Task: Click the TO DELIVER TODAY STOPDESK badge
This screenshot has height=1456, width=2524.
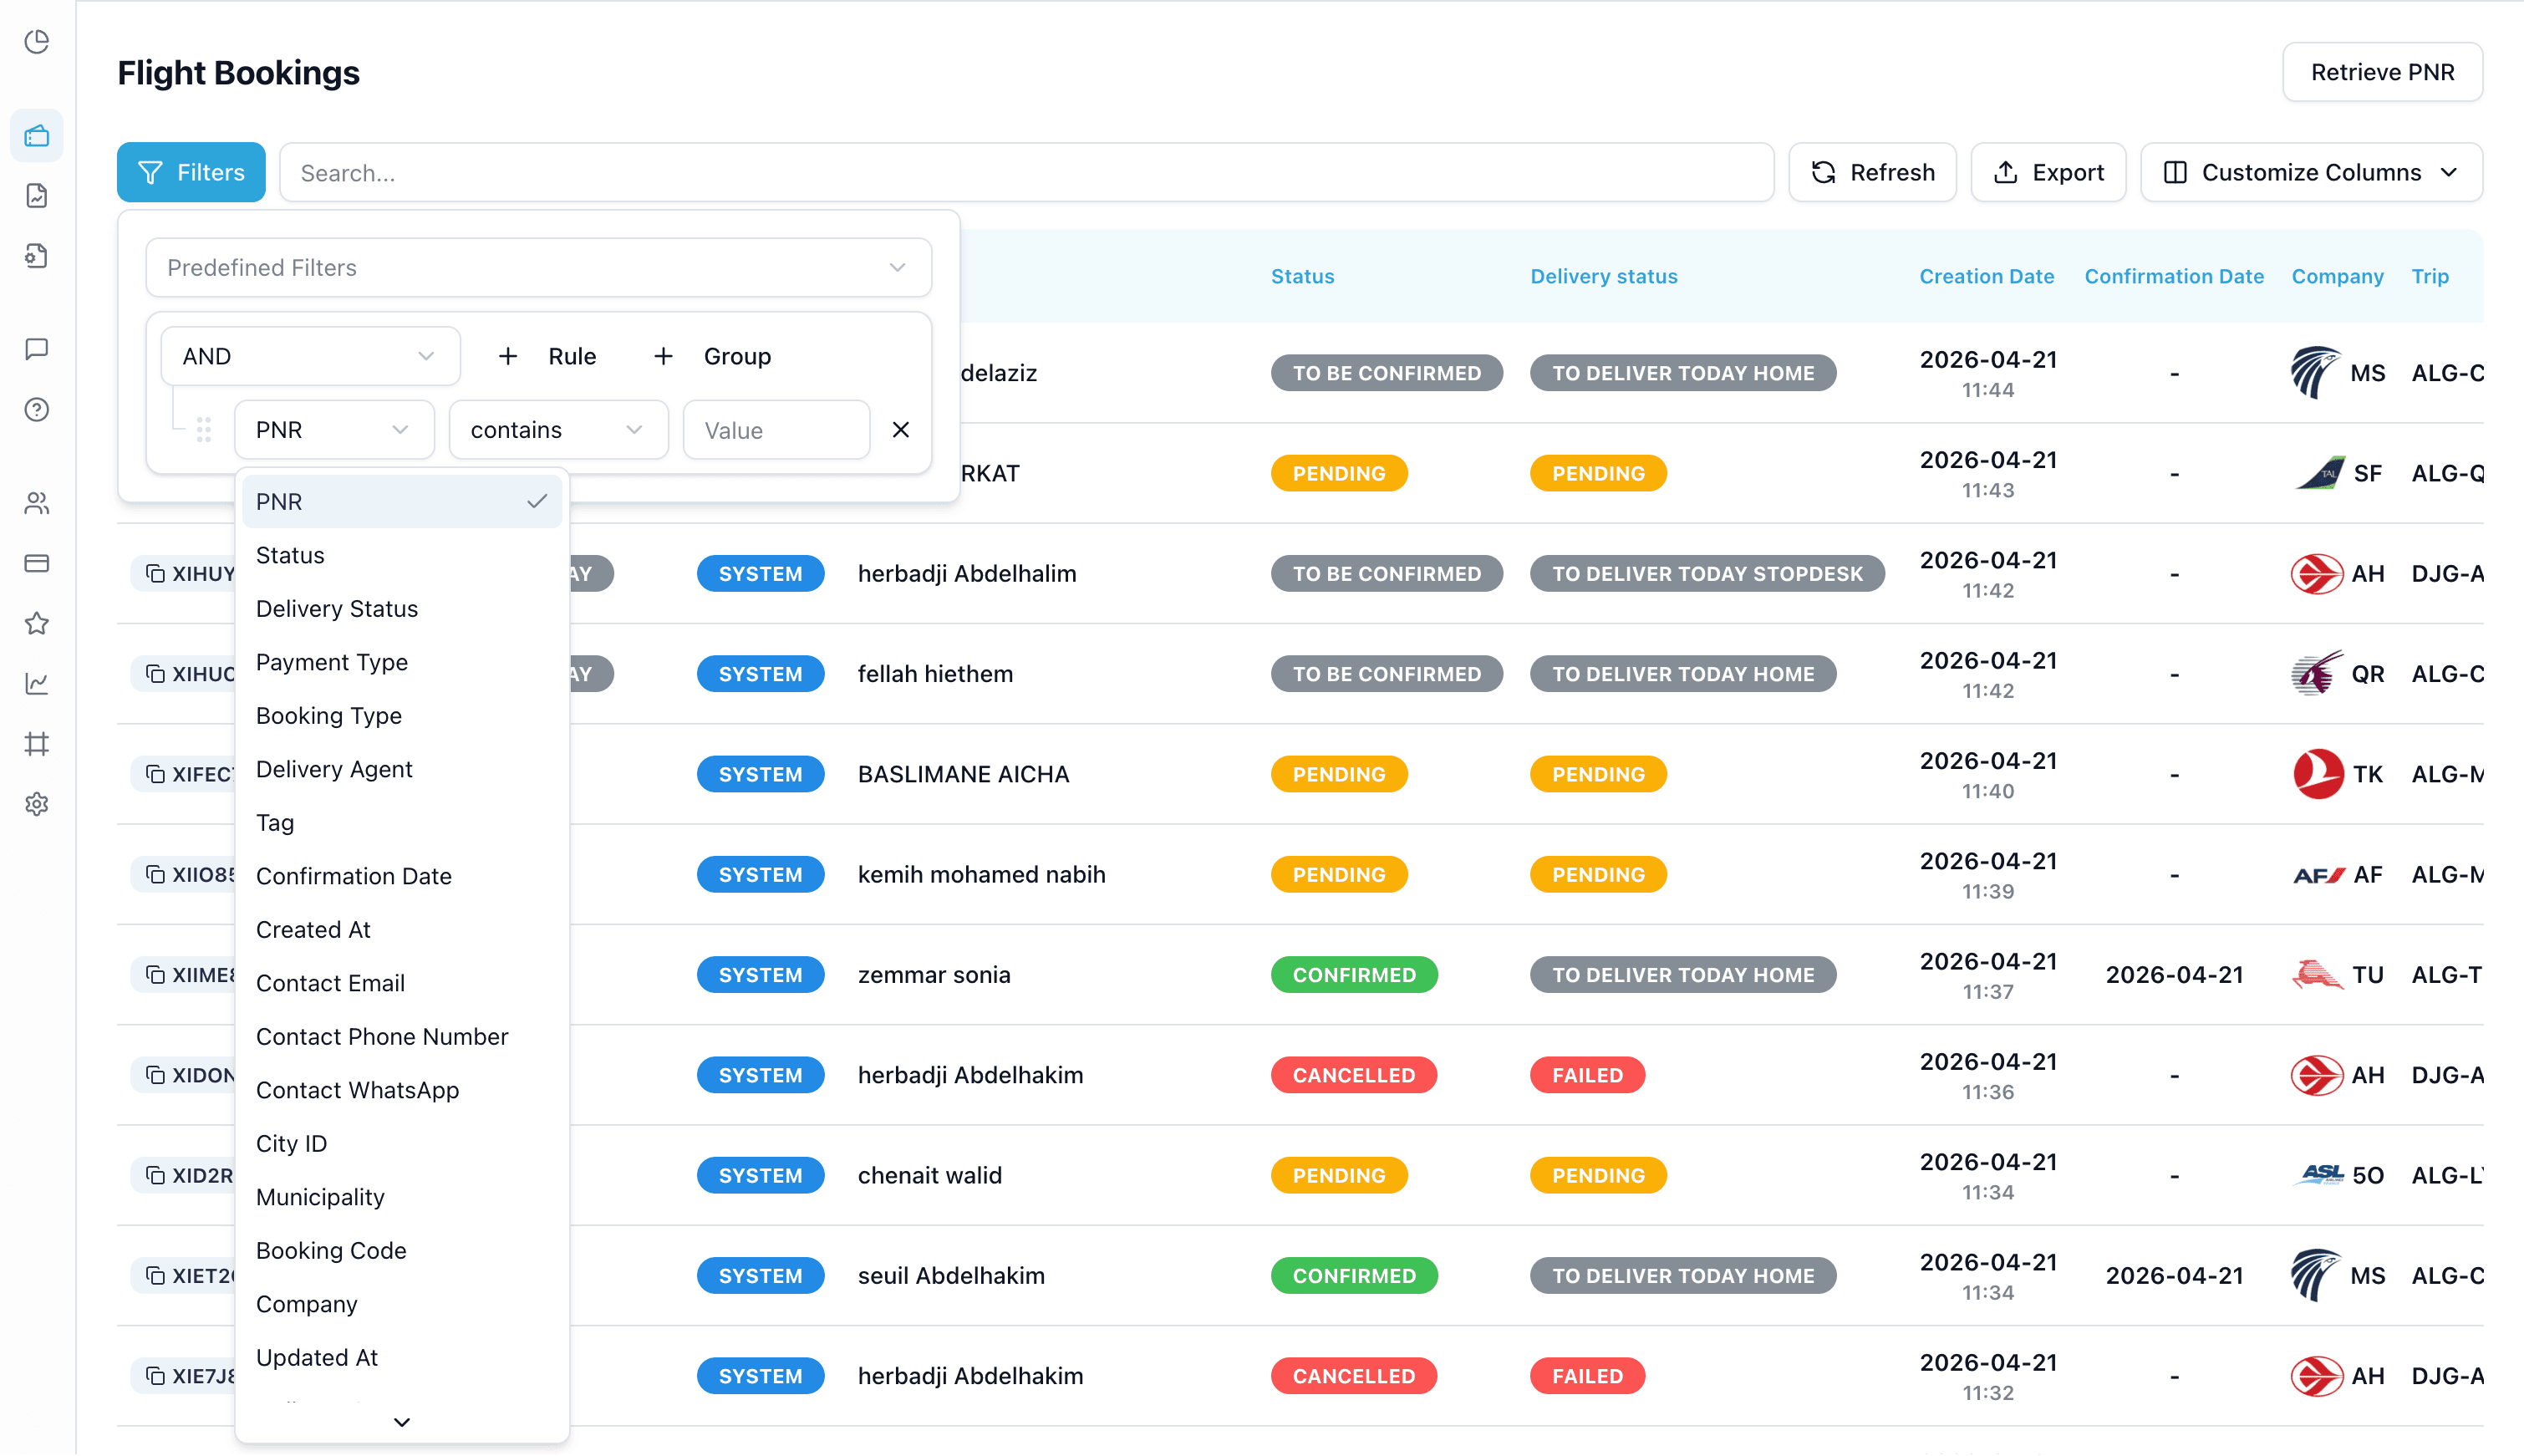Action: [1707, 574]
